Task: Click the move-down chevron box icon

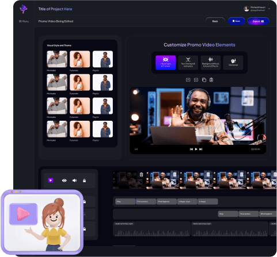Action: point(196,80)
